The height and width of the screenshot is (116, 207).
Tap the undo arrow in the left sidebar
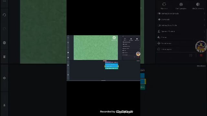[x=68, y=43]
